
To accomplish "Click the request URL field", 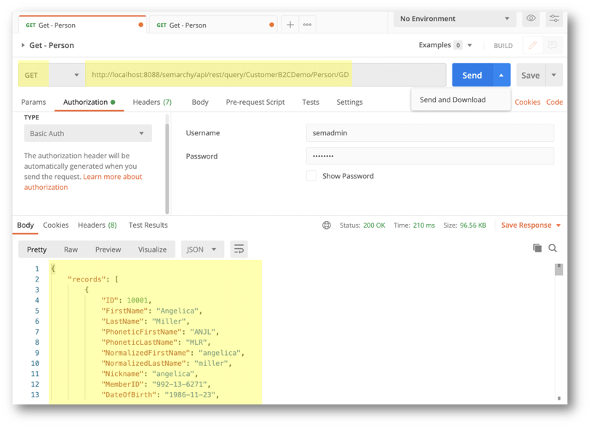I will coord(266,75).
